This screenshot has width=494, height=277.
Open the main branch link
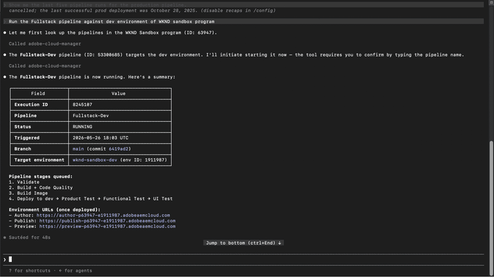[x=78, y=149]
